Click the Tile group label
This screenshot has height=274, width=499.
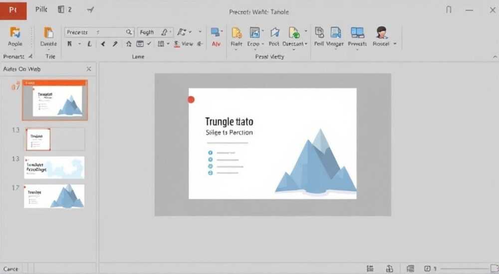coord(50,57)
